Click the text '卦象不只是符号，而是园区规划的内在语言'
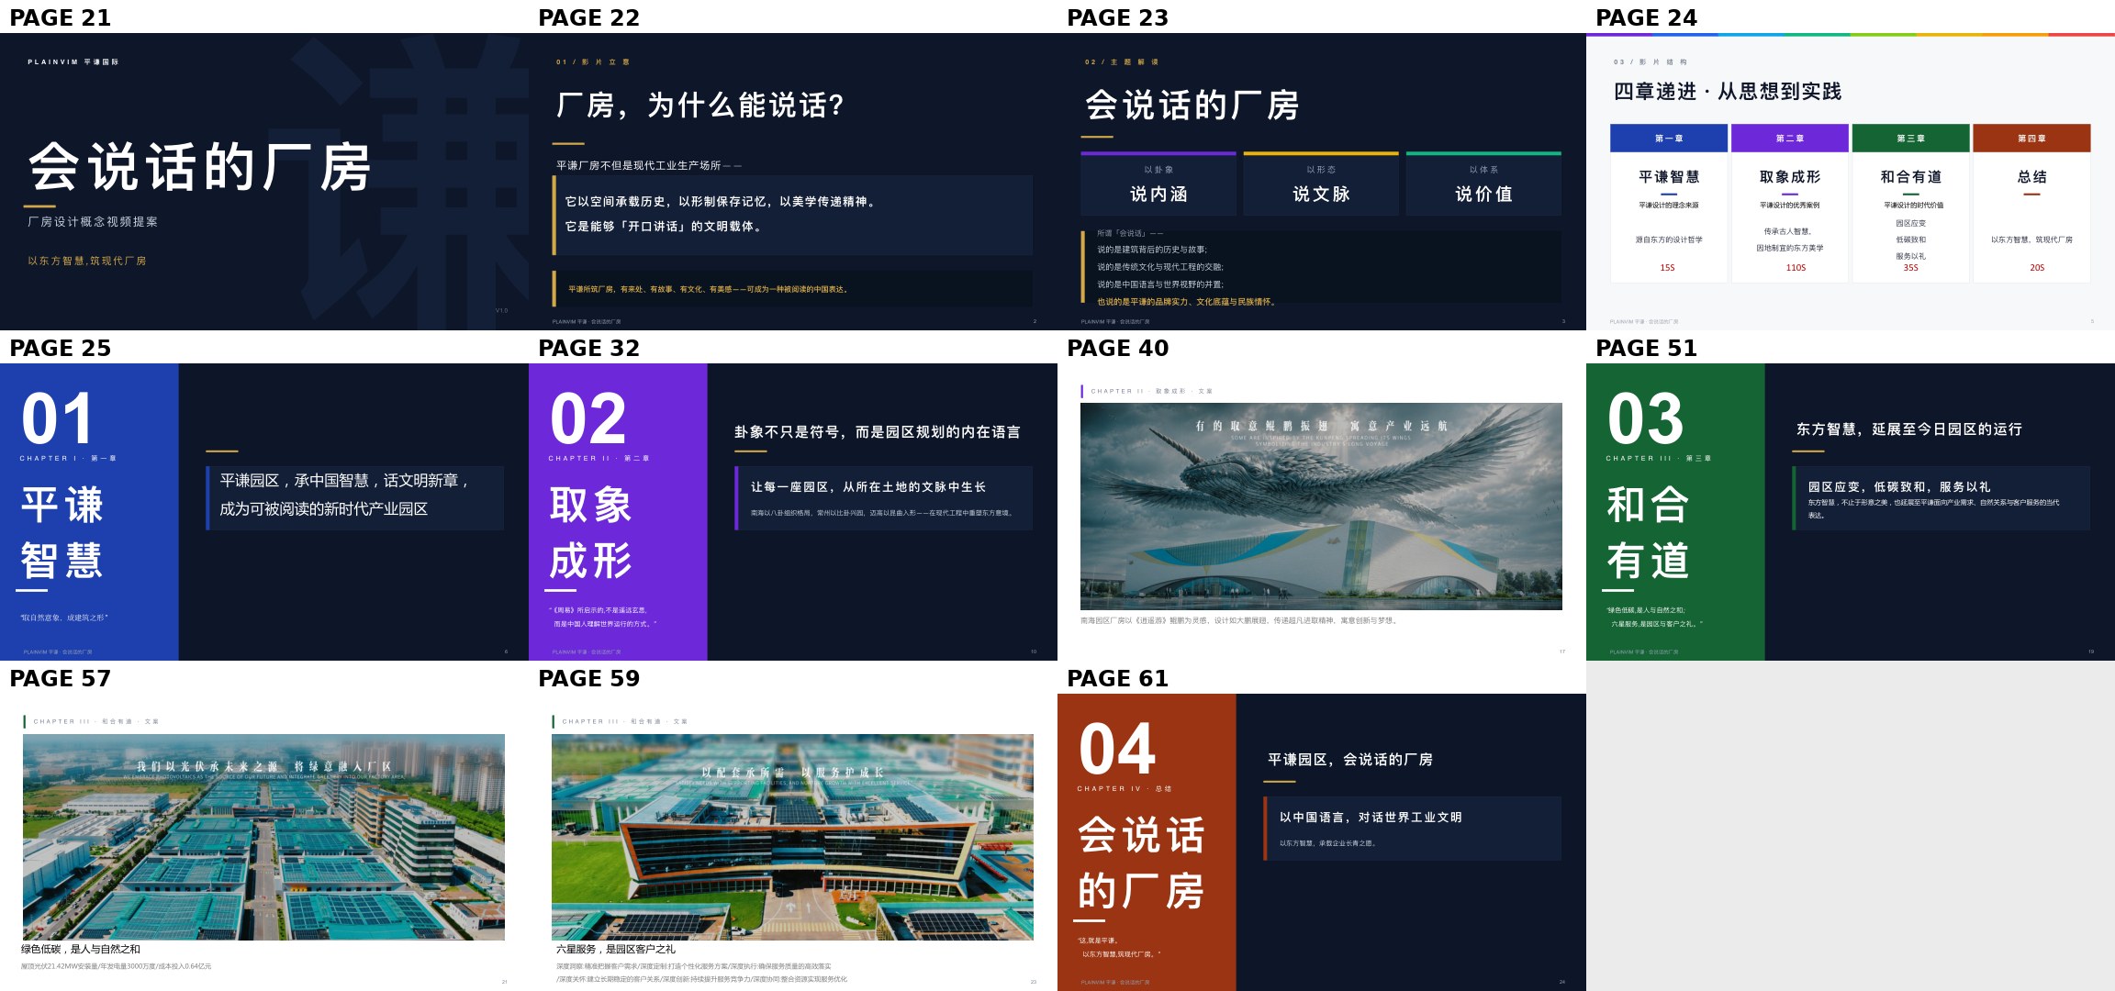2115x991 pixels. (878, 432)
